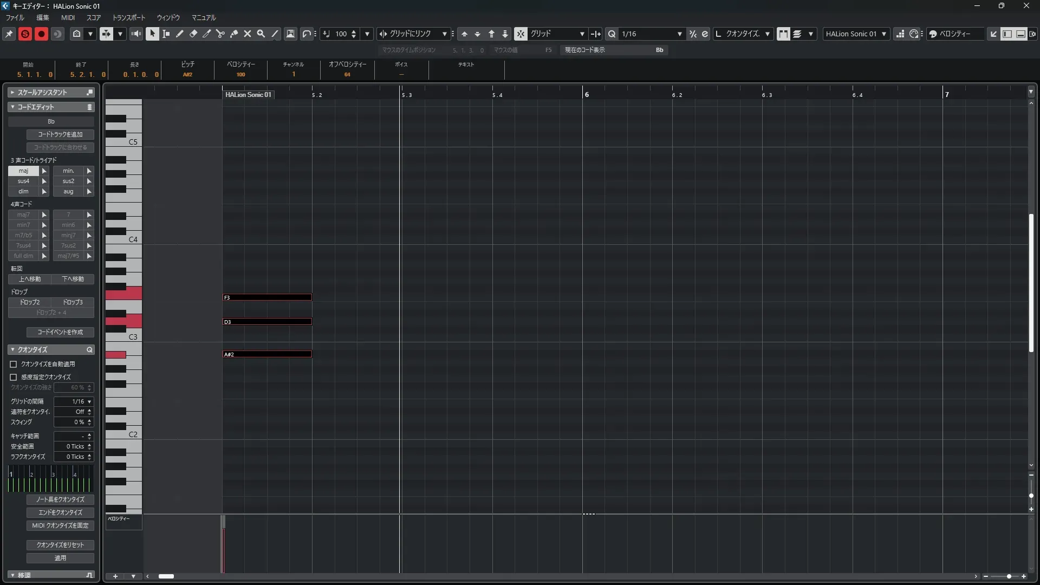
Task: Open the MIDI menu
Action: coord(68,17)
